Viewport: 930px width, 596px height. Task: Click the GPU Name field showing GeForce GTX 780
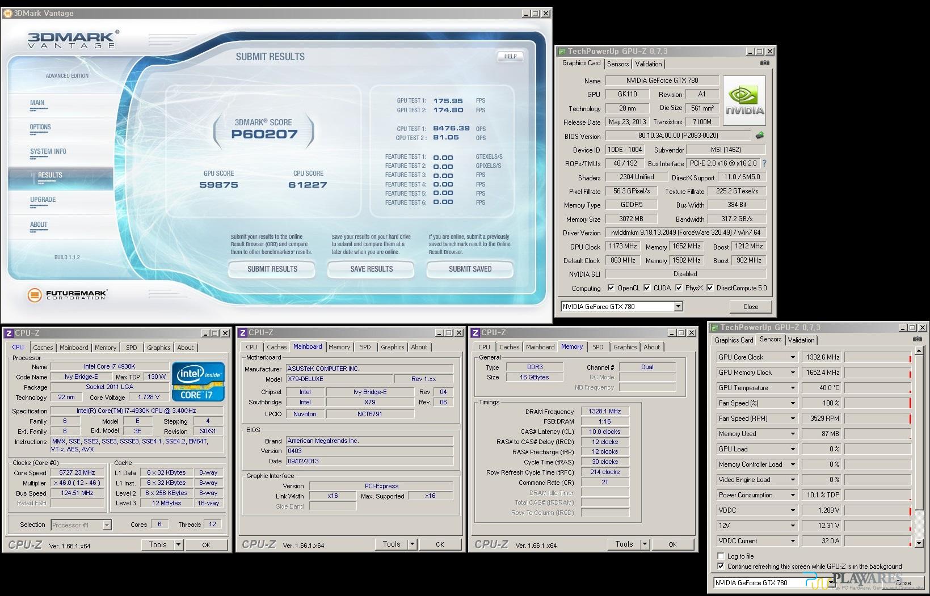(662, 81)
